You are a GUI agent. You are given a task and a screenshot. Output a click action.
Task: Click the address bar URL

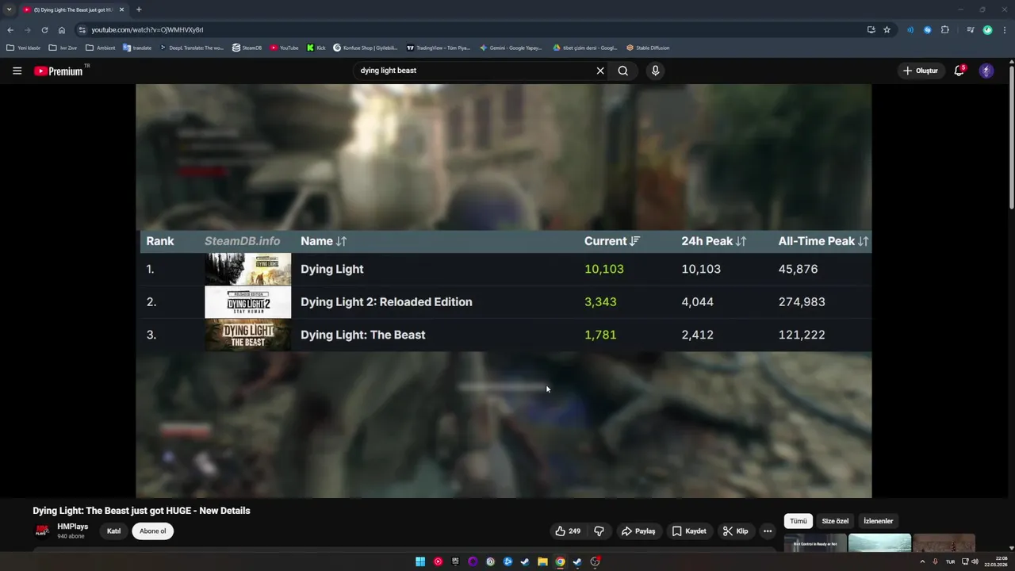[x=147, y=29]
